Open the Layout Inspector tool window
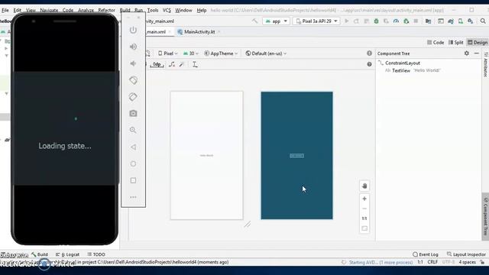This screenshot has width=489, height=275. click(466, 254)
